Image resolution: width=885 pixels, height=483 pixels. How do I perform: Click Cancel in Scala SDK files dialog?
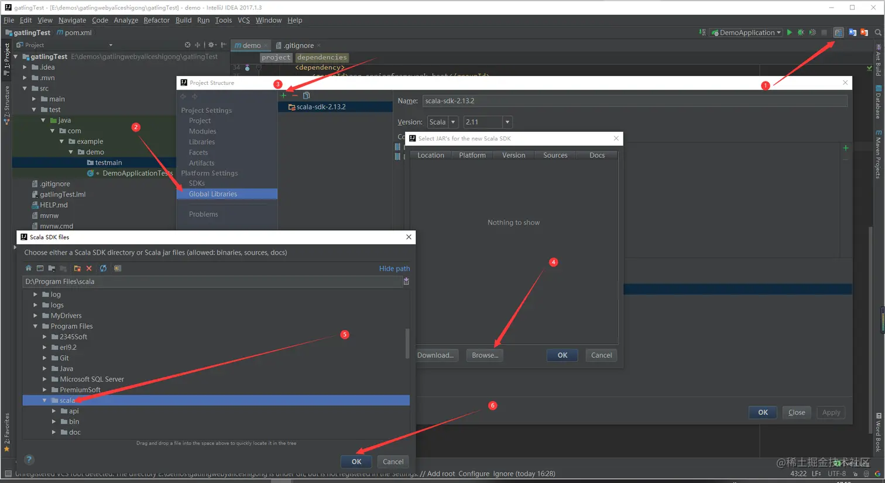point(393,461)
